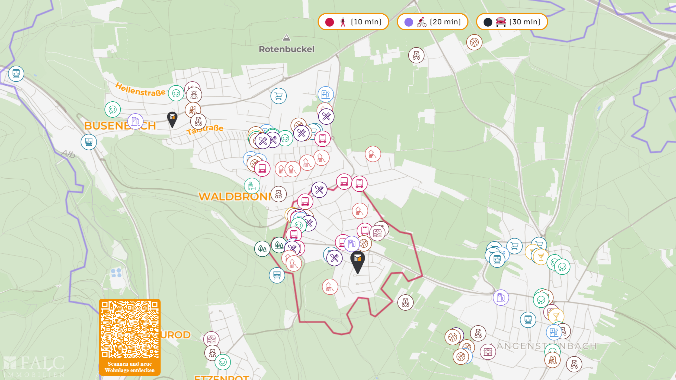Screen dimensions: 676x380
Task: Click the Rotenbuckel mountain peak marker
Action: pos(286,38)
